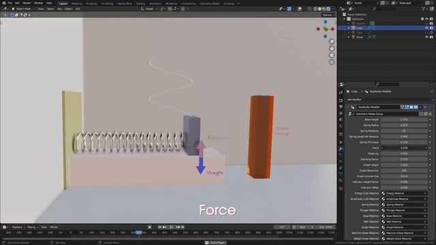The height and width of the screenshot is (245, 436).
Task: Open the Edit menu
Action: (x=17, y=3)
